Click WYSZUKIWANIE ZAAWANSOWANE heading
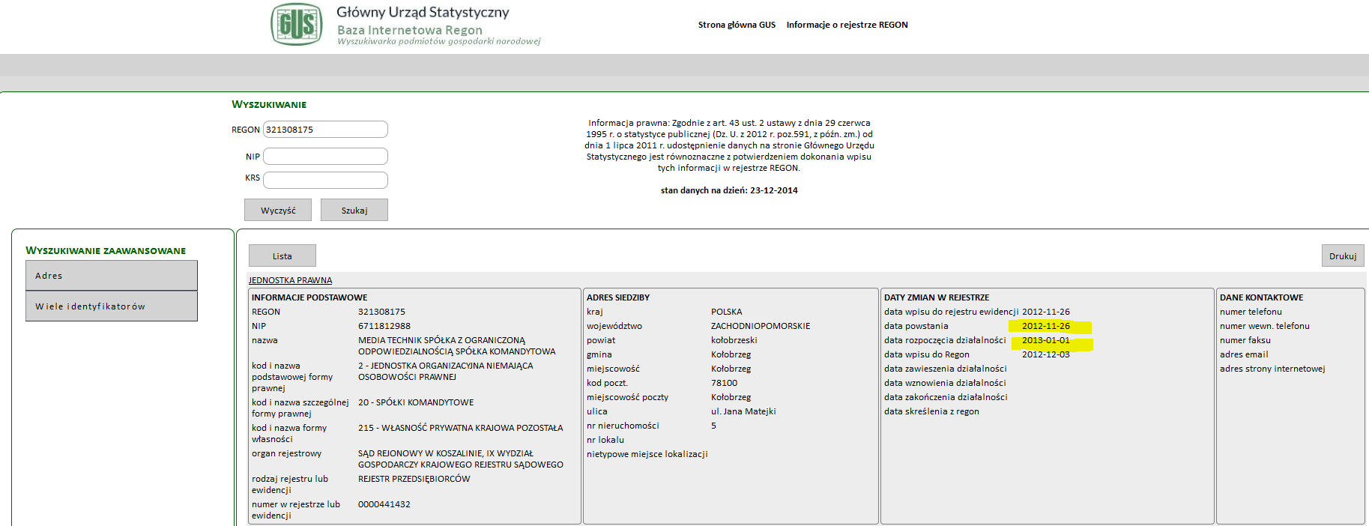Viewport: 1369px width, 526px height. coord(106,250)
